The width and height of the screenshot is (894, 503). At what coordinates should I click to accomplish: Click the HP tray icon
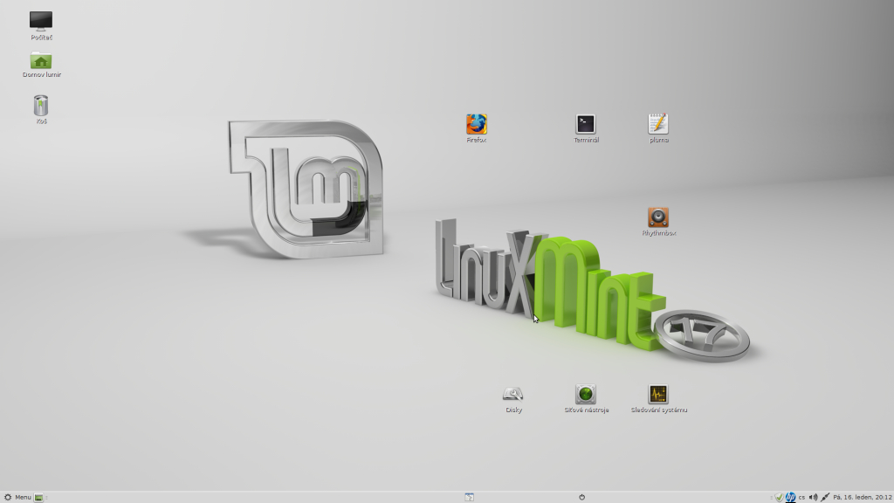[x=790, y=497]
